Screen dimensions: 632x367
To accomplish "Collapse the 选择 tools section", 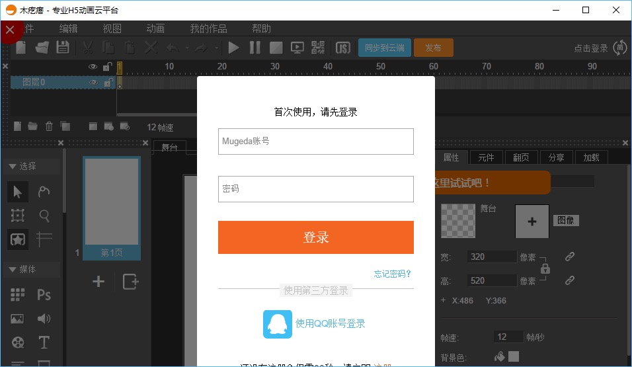I will point(12,167).
